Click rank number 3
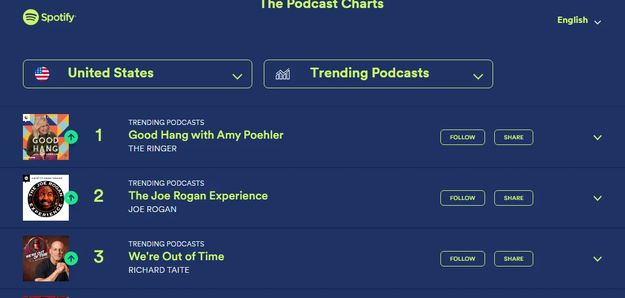Viewport: 625px width, 298px height. click(x=99, y=257)
